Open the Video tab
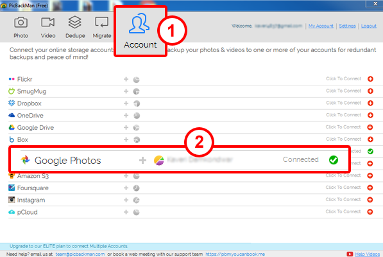Image resolution: width=383 pixels, height=257 pixels. click(48, 28)
